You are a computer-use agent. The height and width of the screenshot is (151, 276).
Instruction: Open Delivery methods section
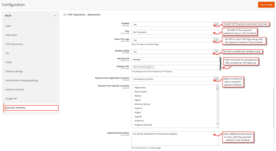[x=15, y=89]
